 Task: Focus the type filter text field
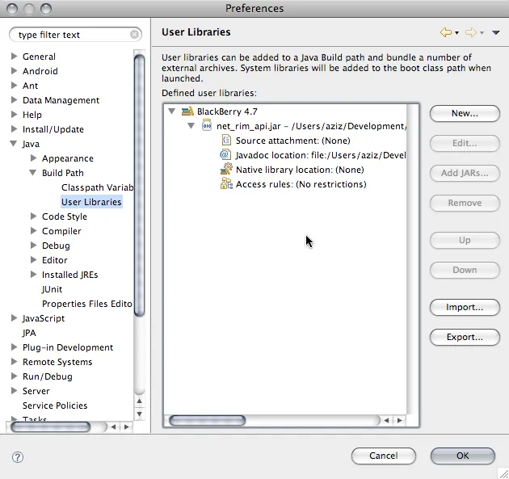(75, 35)
